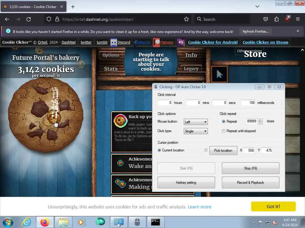This screenshot has width=305, height=228.
Task: Select the Pick location radio button
Action: pos(206,150)
